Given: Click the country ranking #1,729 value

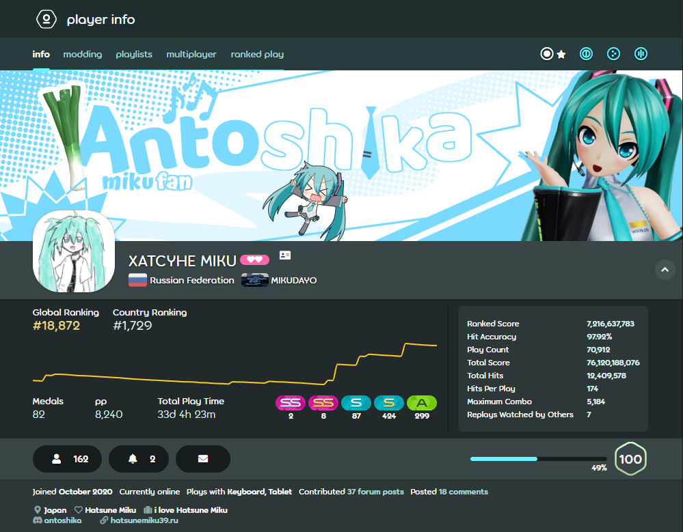Looking at the screenshot, I should [133, 325].
